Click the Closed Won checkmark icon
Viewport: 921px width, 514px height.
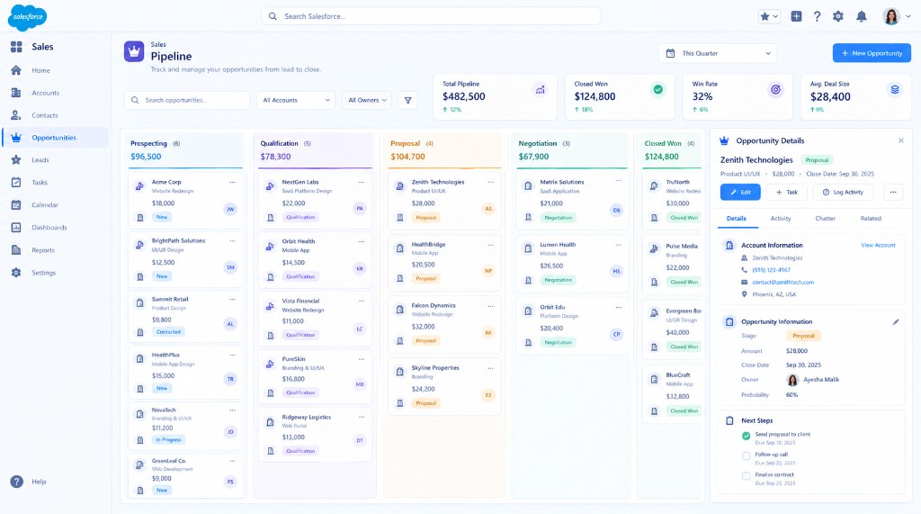[x=657, y=89]
